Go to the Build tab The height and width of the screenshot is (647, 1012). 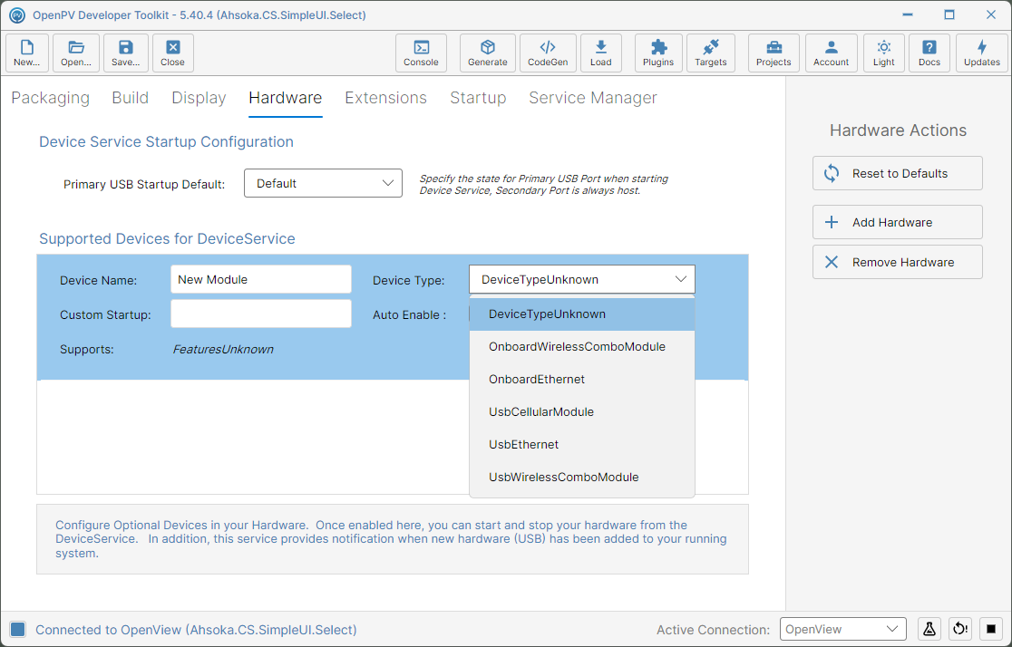pos(131,98)
